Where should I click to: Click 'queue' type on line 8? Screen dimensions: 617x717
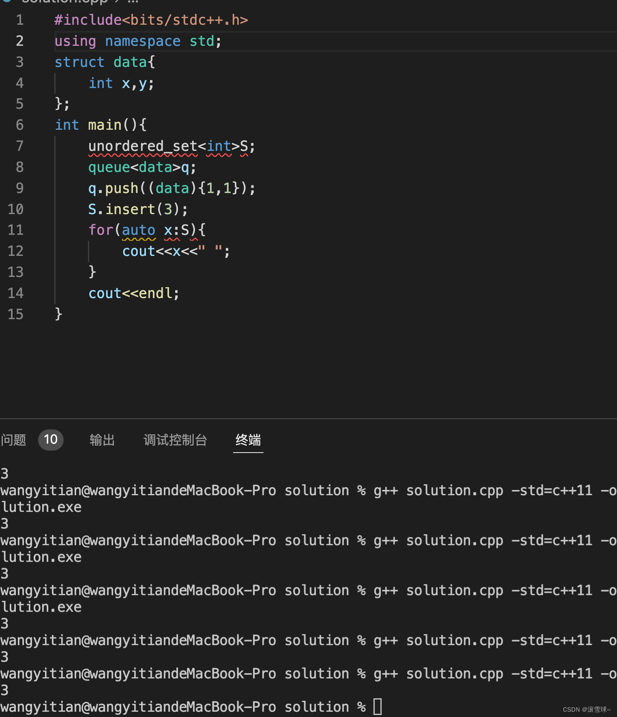[109, 167]
